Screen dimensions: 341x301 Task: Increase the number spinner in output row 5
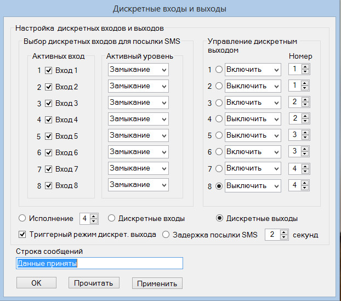[305, 133]
